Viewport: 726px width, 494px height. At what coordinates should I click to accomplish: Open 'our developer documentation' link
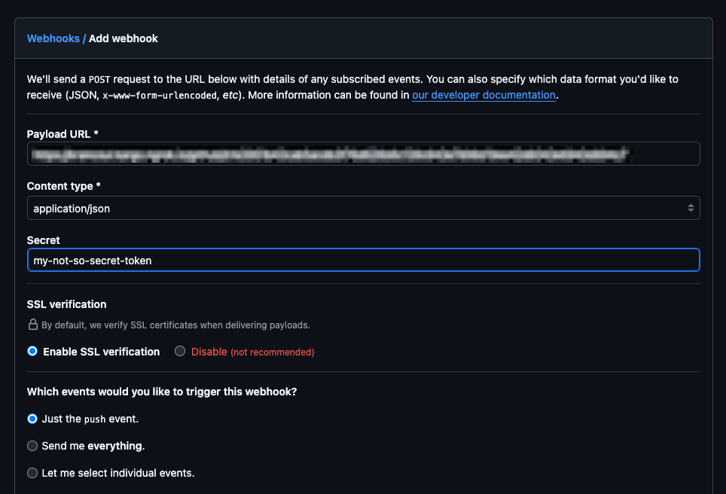click(x=483, y=95)
